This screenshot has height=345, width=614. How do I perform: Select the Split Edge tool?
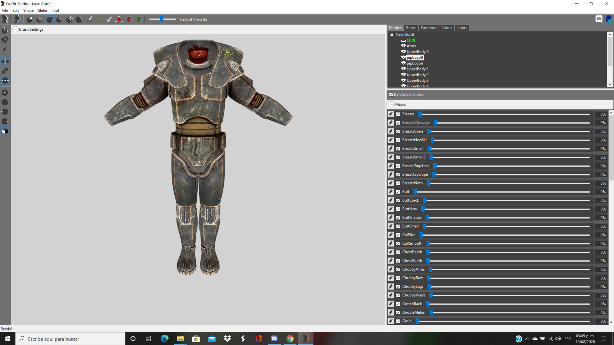139,19
